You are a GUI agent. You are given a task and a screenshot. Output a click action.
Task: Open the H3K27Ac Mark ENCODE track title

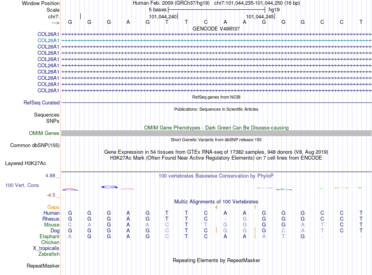pos(216,158)
